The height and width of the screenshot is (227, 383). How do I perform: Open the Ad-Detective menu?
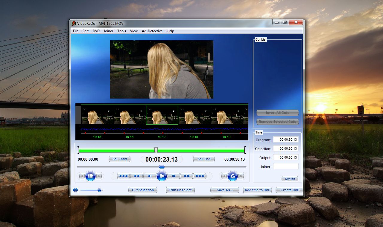coord(152,31)
